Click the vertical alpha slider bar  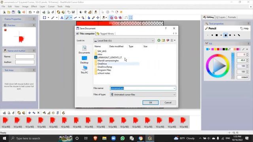(x=233, y=66)
